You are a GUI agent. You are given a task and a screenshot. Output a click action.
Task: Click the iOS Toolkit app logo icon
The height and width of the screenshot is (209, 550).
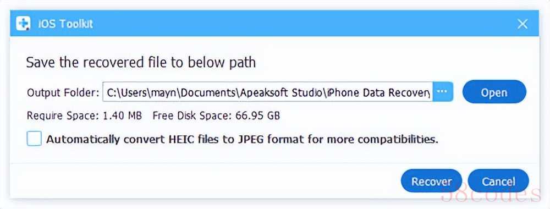coord(24,24)
